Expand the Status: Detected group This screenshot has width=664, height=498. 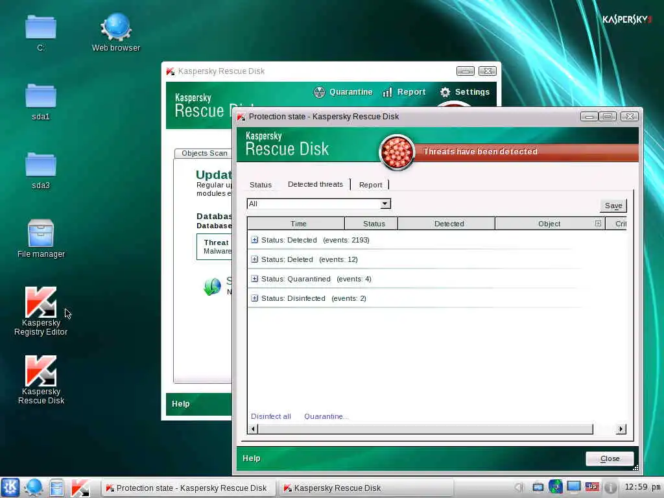tap(254, 240)
